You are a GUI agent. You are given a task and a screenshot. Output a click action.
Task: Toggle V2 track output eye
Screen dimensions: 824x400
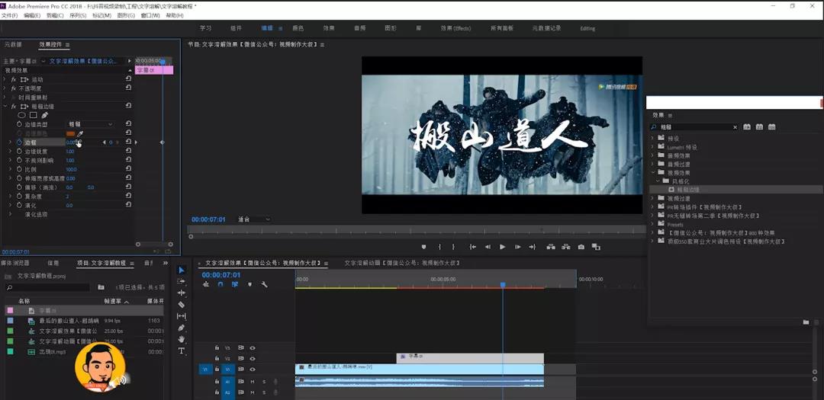click(253, 359)
